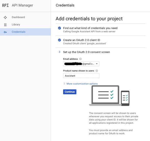The height and width of the screenshot is (141, 150).
Task: Expand More customization options
Action: [x=82, y=84]
